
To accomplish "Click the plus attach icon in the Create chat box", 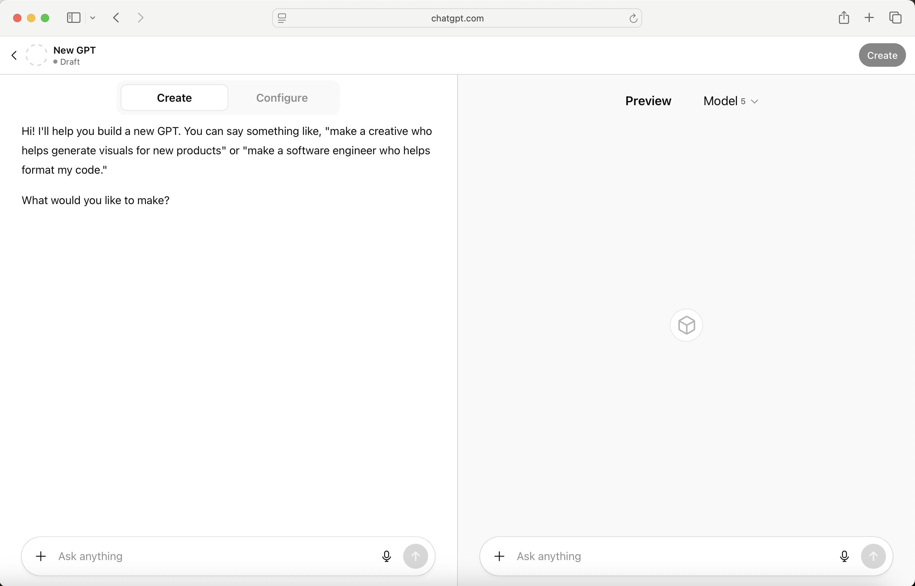I will [x=41, y=556].
